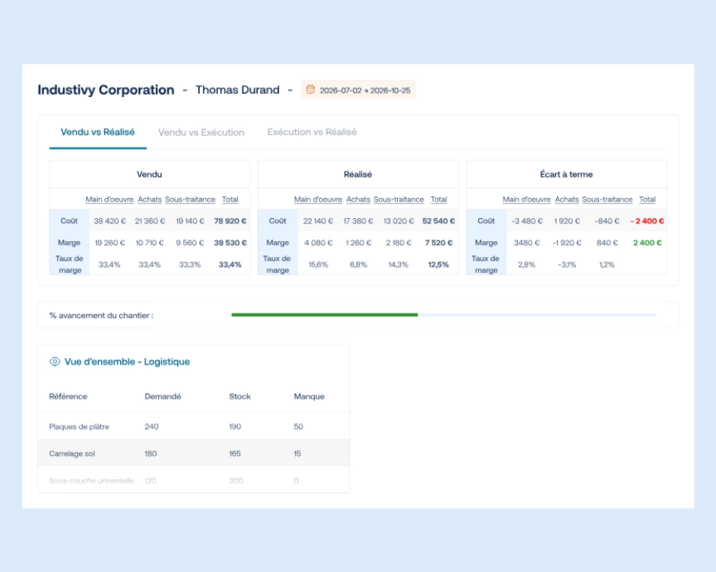
Task: Click the Vendu margin value 19 260 €
Action: point(110,243)
